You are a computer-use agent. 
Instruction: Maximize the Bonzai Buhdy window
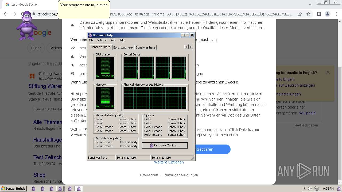point(187,35)
